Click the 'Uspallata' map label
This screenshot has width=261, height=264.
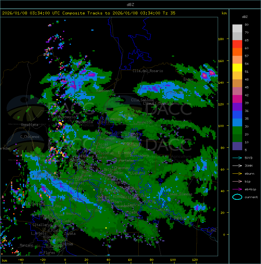pyautogui.click(x=29, y=125)
